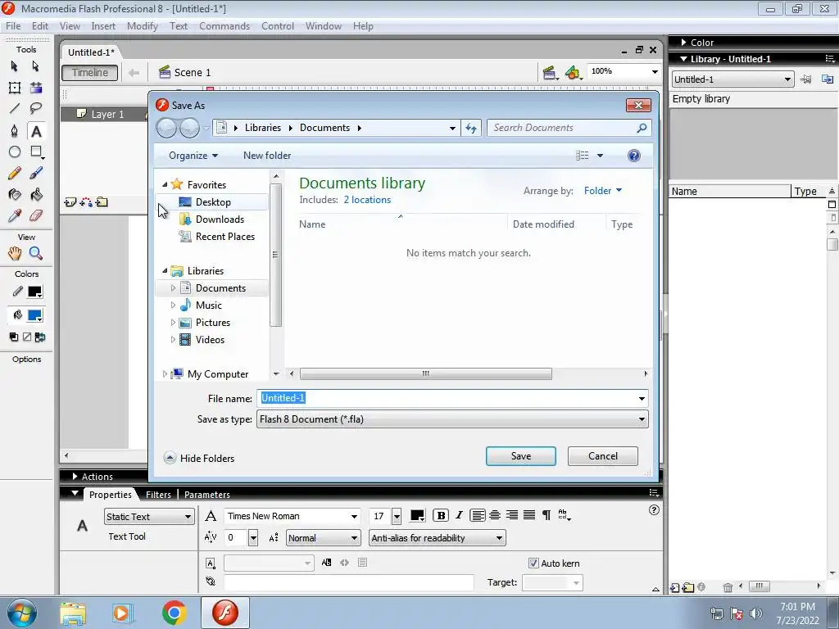Open the Arrange by Folder dropdown
Image resolution: width=839 pixels, height=629 pixels.
pos(603,190)
